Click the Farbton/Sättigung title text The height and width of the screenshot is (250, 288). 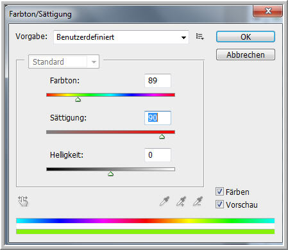(x=40, y=14)
